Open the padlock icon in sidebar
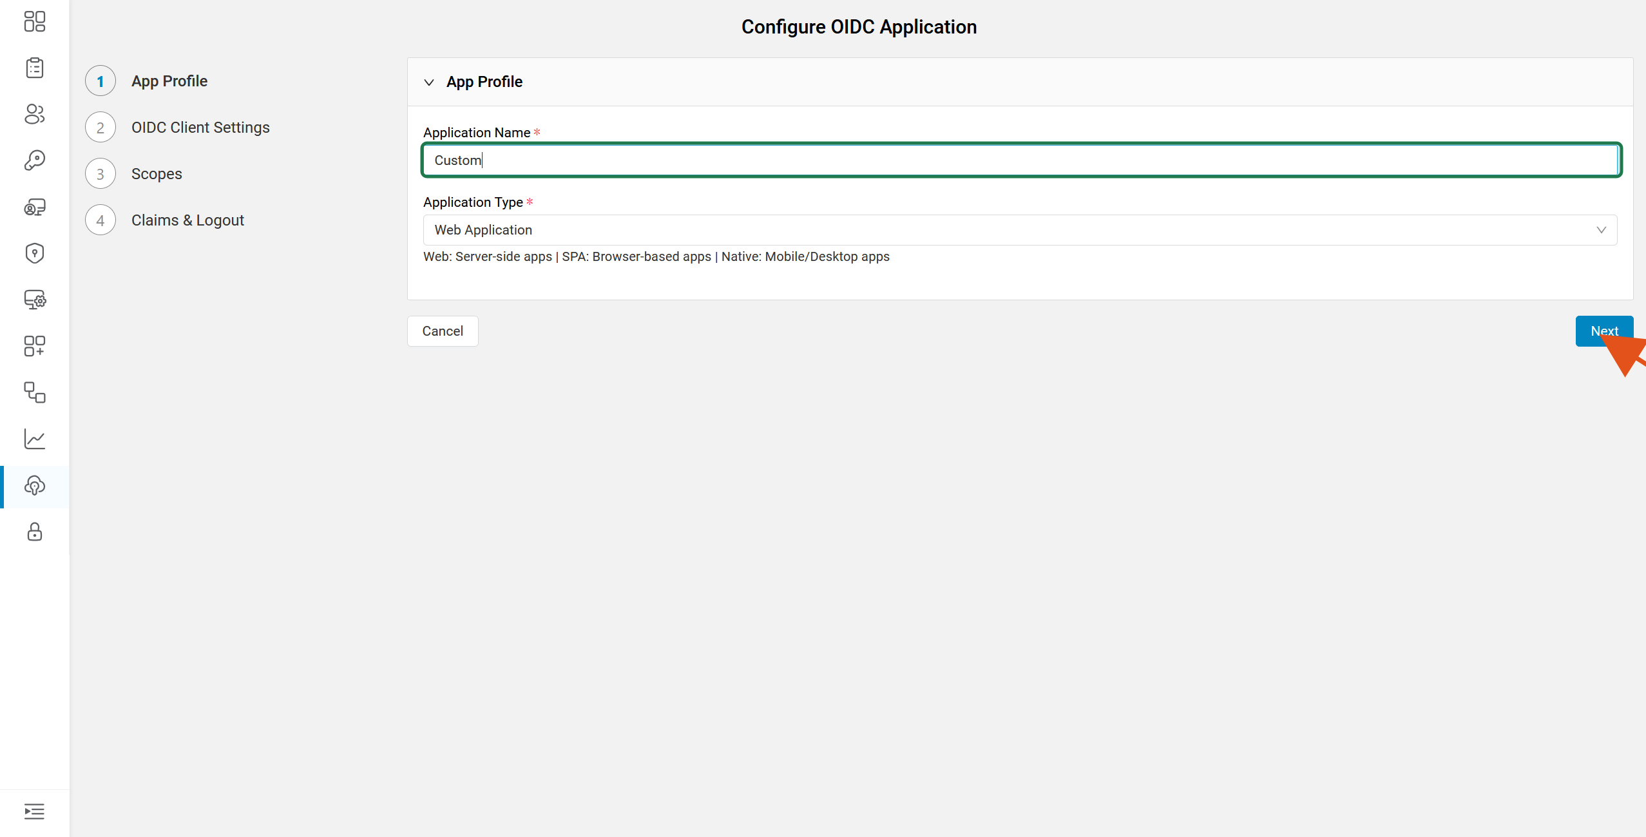 [x=35, y=532]
